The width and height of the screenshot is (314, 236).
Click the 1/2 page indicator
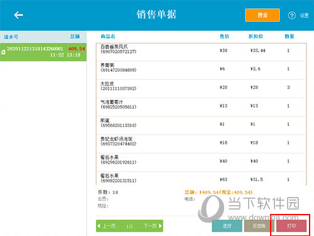pyautogui.click(x=129, y=227)
